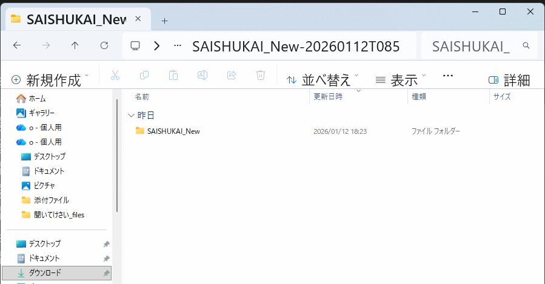Viewport: 545px width, 284px height.
Task: Click the Cut scissors icon in toolbar
Action: click(115, 76)
